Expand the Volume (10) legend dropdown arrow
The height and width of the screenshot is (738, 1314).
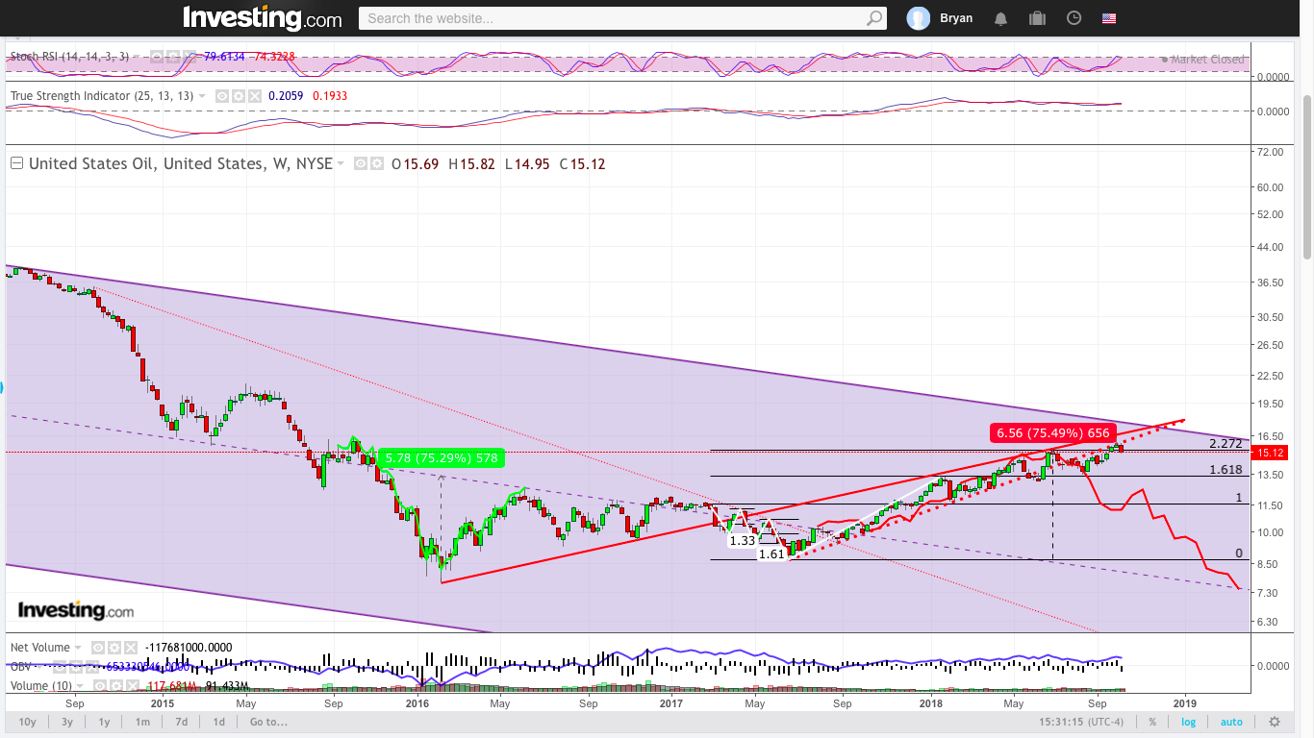tap(81, 687)
